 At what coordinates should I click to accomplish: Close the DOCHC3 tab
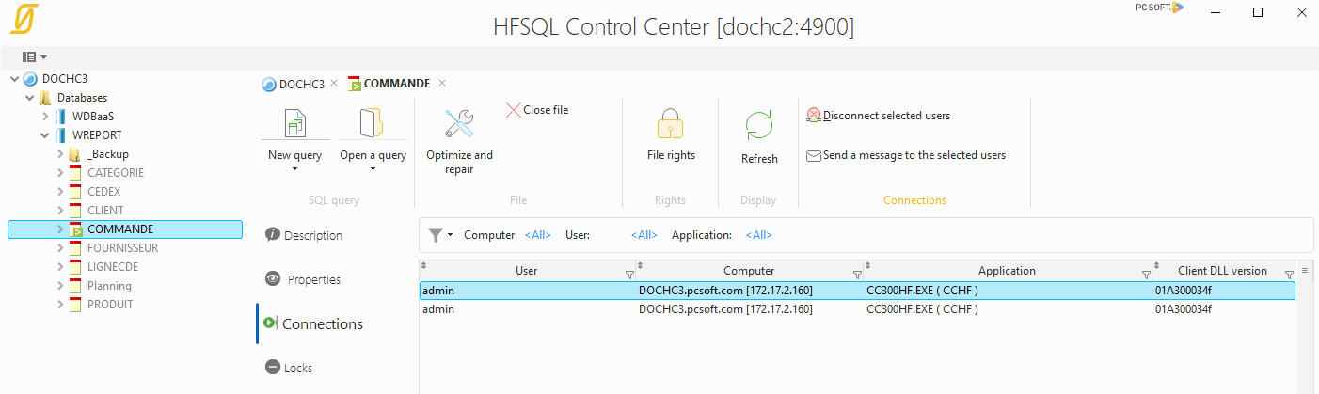(334, 83)
